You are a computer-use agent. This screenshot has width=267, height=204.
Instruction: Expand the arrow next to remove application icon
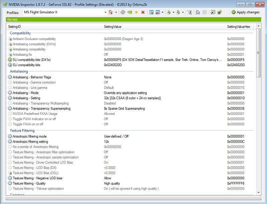coord(163,12)
